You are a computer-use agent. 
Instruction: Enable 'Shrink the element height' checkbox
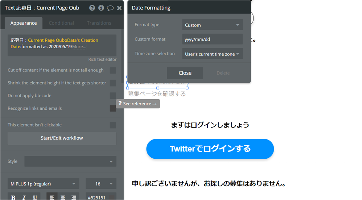pyautogui.click(x=113, y=83)
